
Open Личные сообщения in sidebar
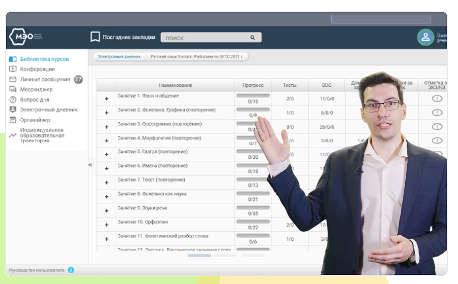[x=45, y=80]
